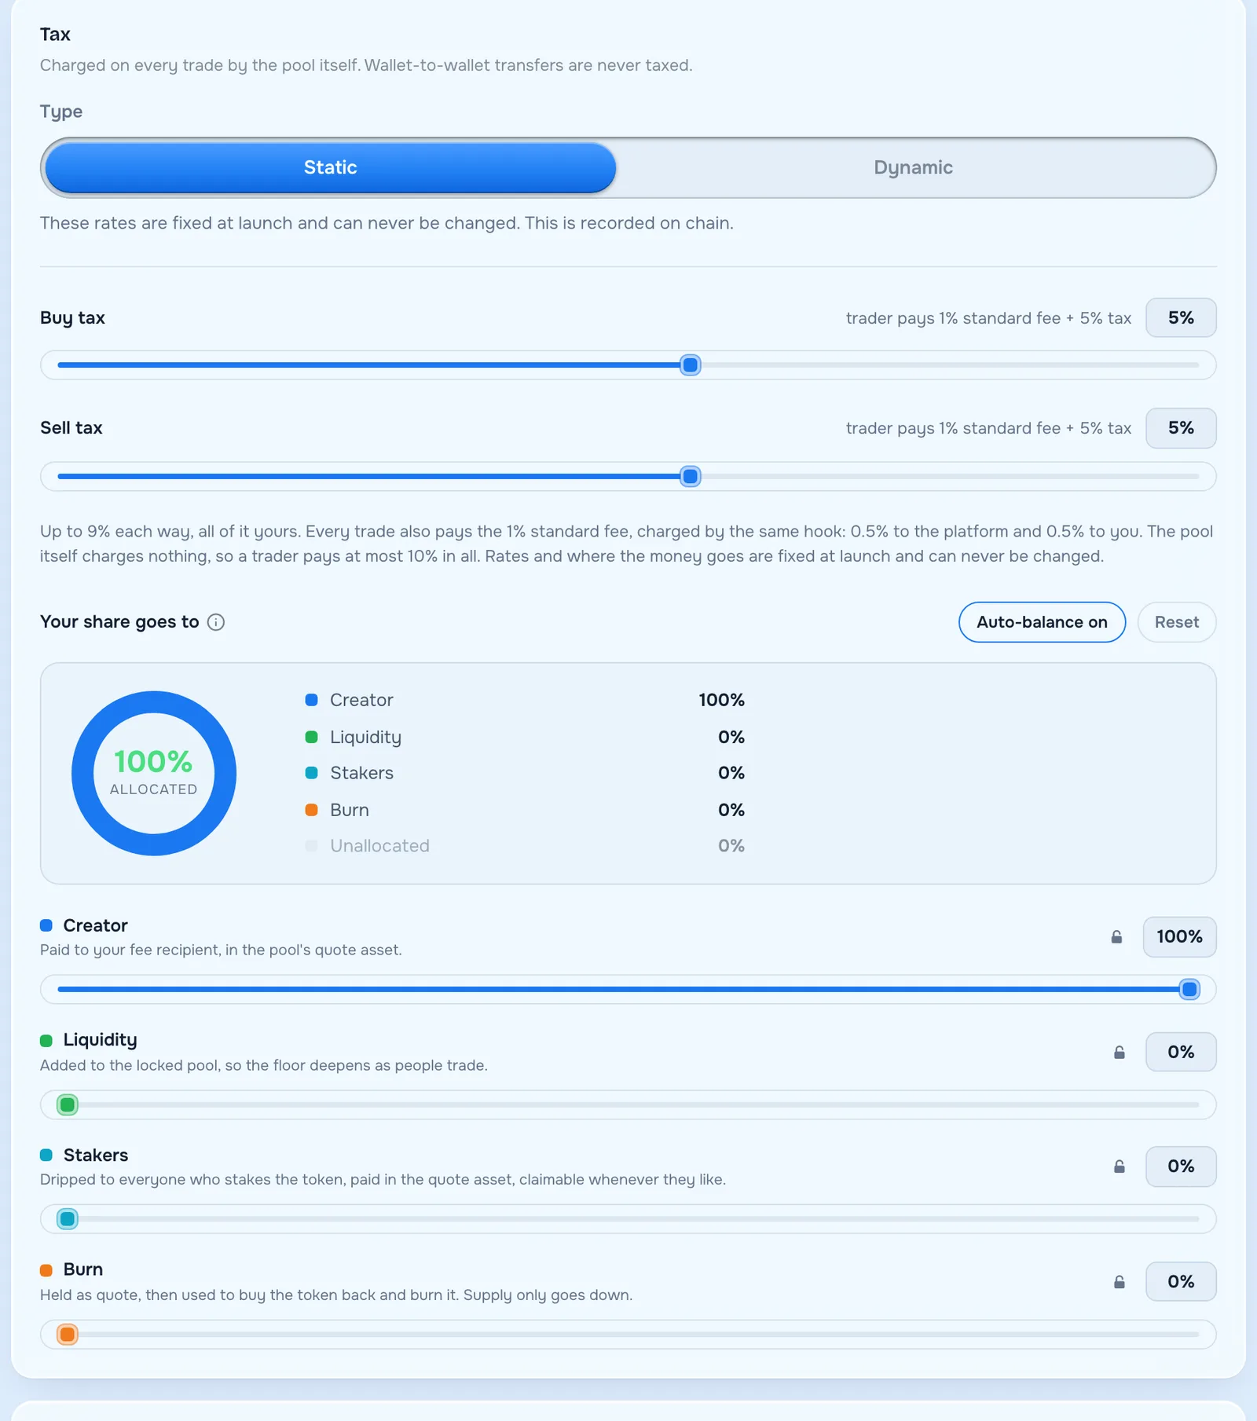
Task: Edit the Burn 0% value field
Action: [1181, 1282]
